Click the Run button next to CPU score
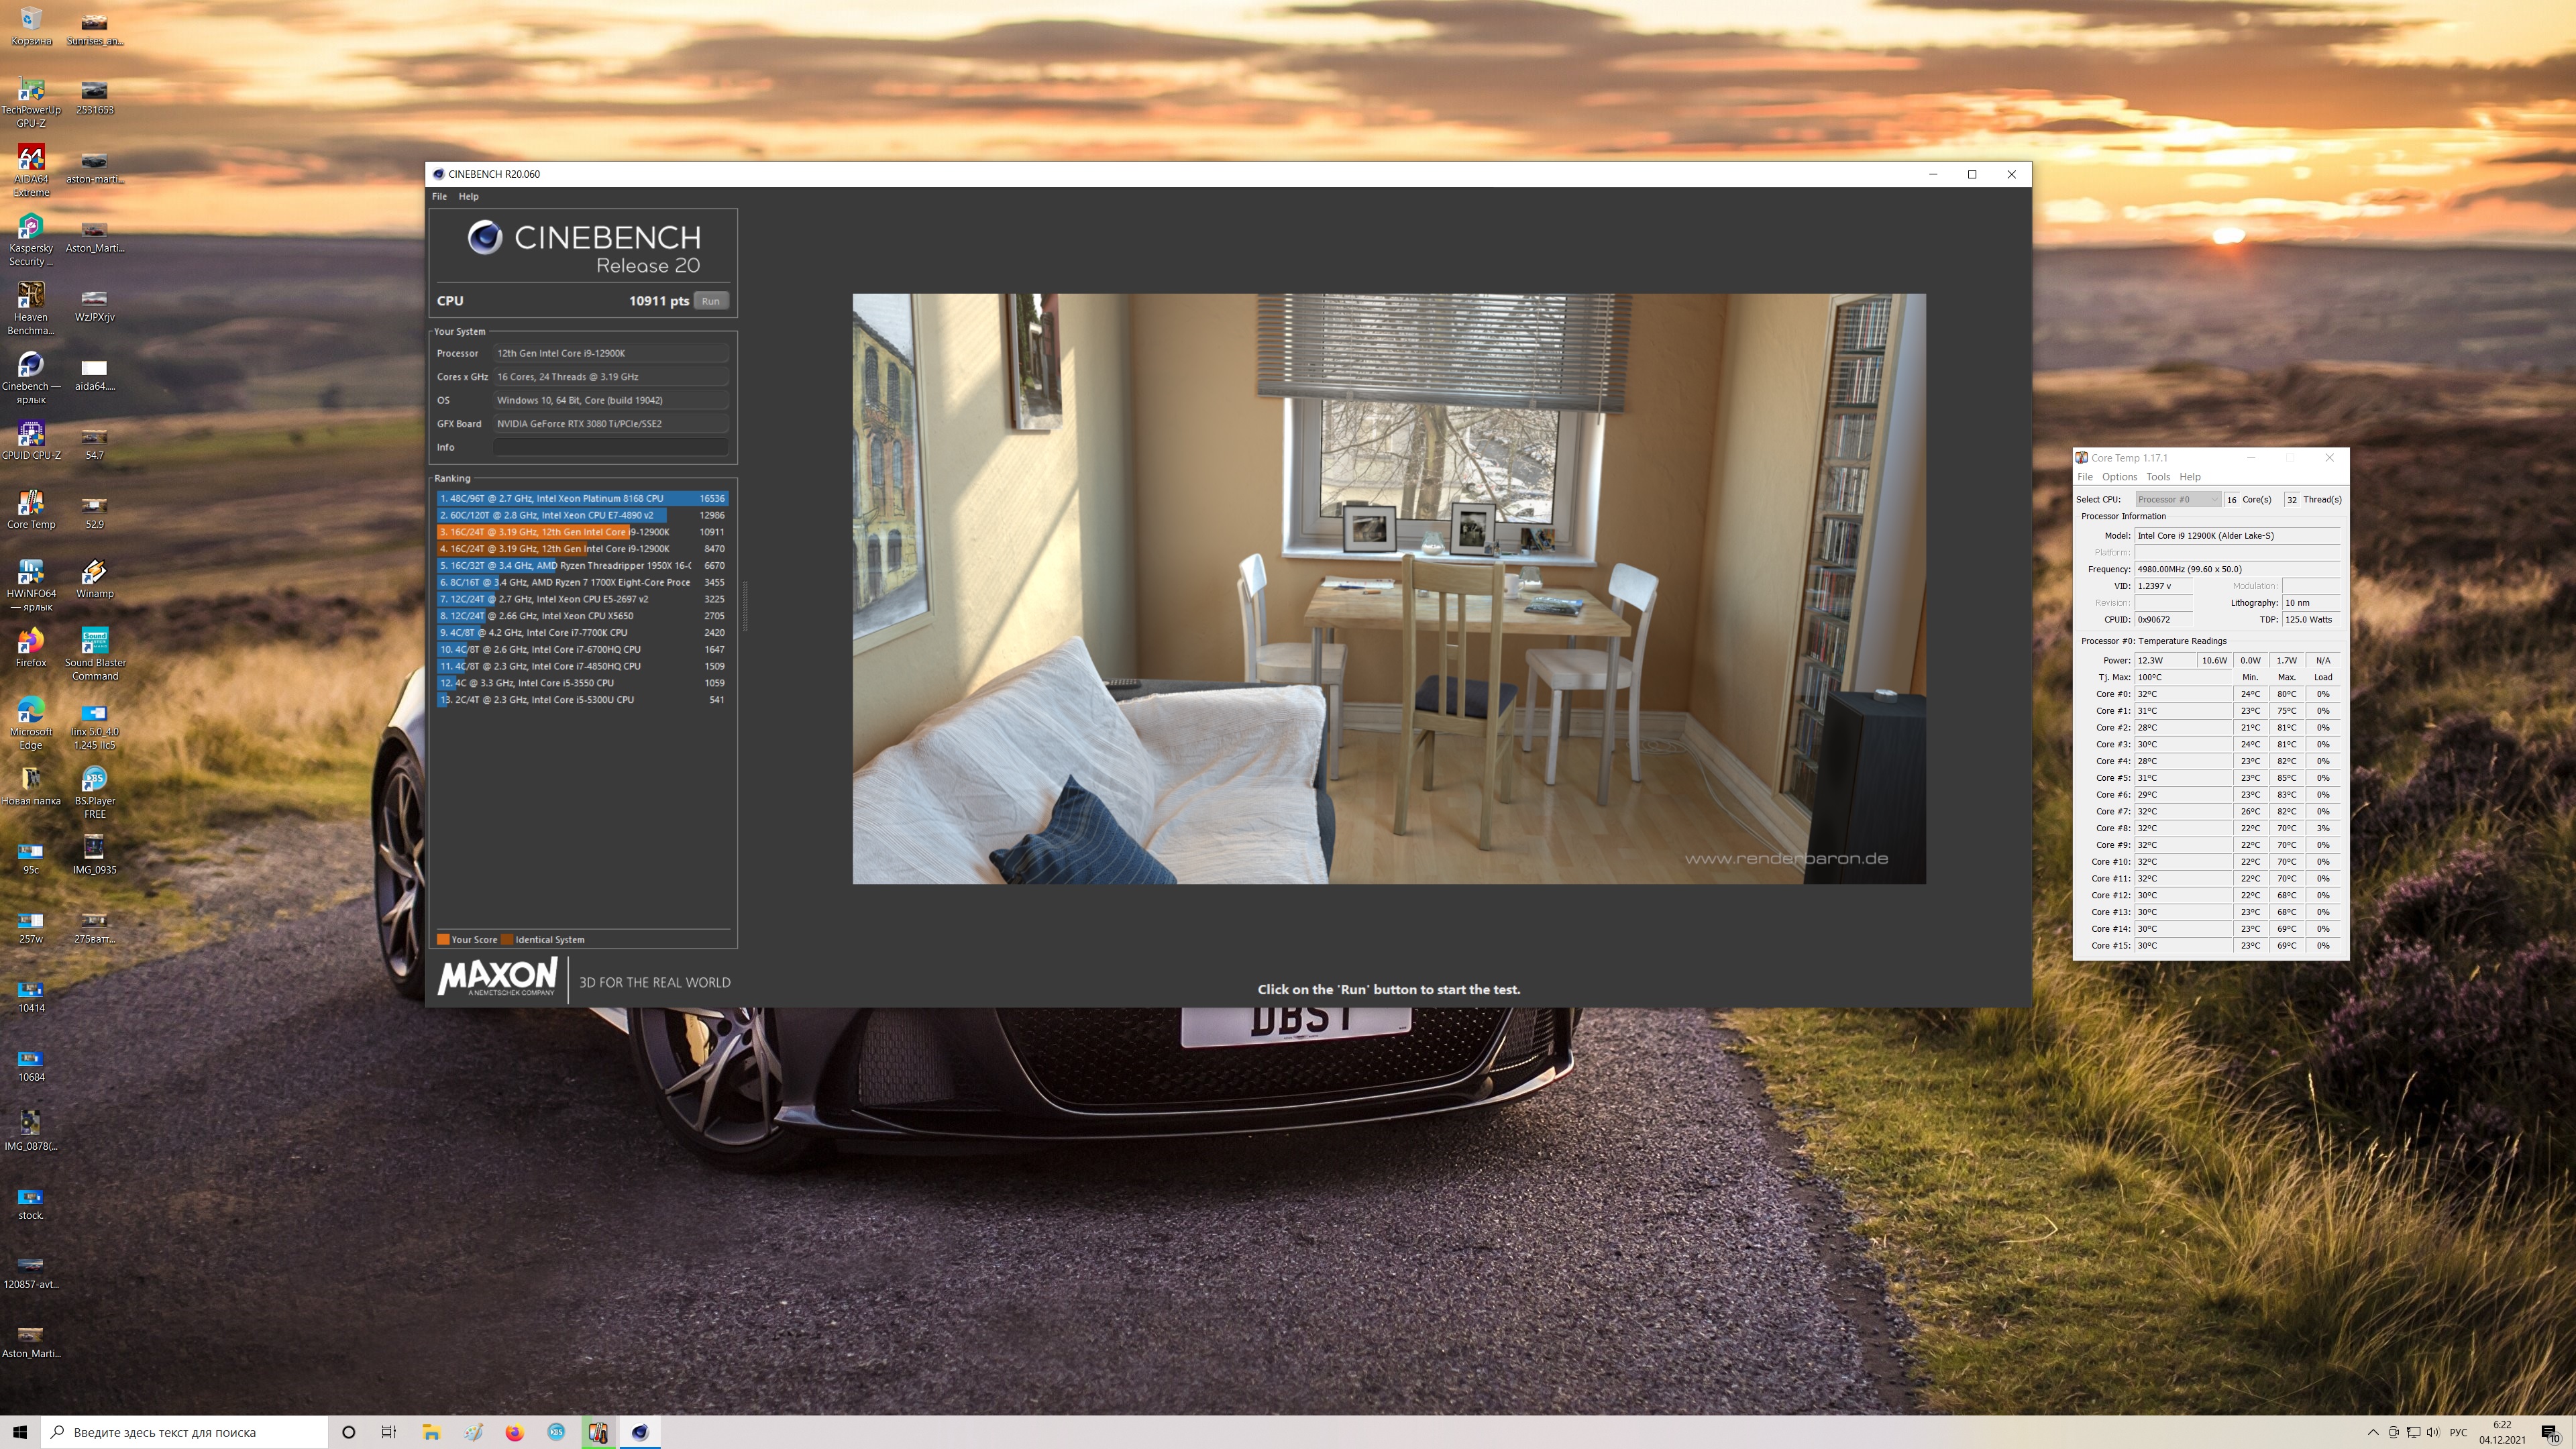The height and width of the screenshot is (1449, 2576). [710, 301]
